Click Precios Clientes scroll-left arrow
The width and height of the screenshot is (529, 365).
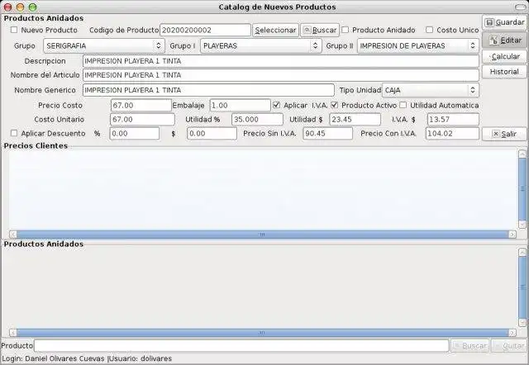pyautogui.click(x=13, y=235)
